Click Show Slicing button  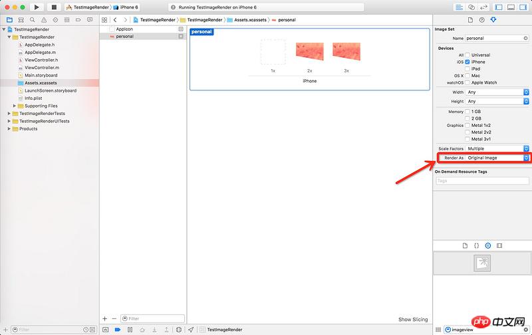pyautogui.click(x=413, y=320)
